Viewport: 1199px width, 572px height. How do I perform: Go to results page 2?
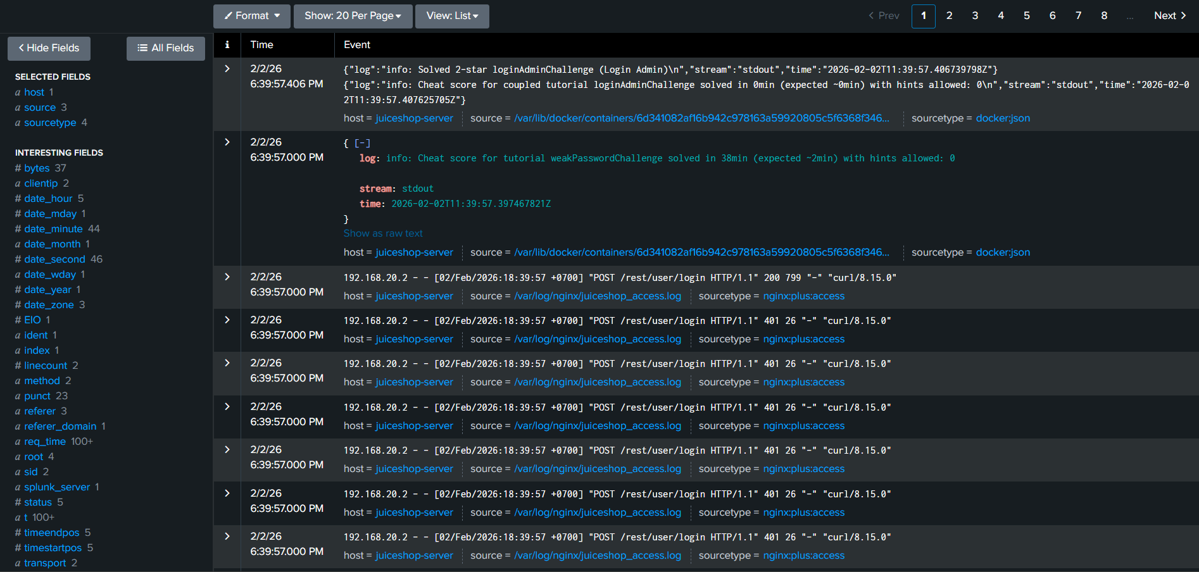(949, 16)
